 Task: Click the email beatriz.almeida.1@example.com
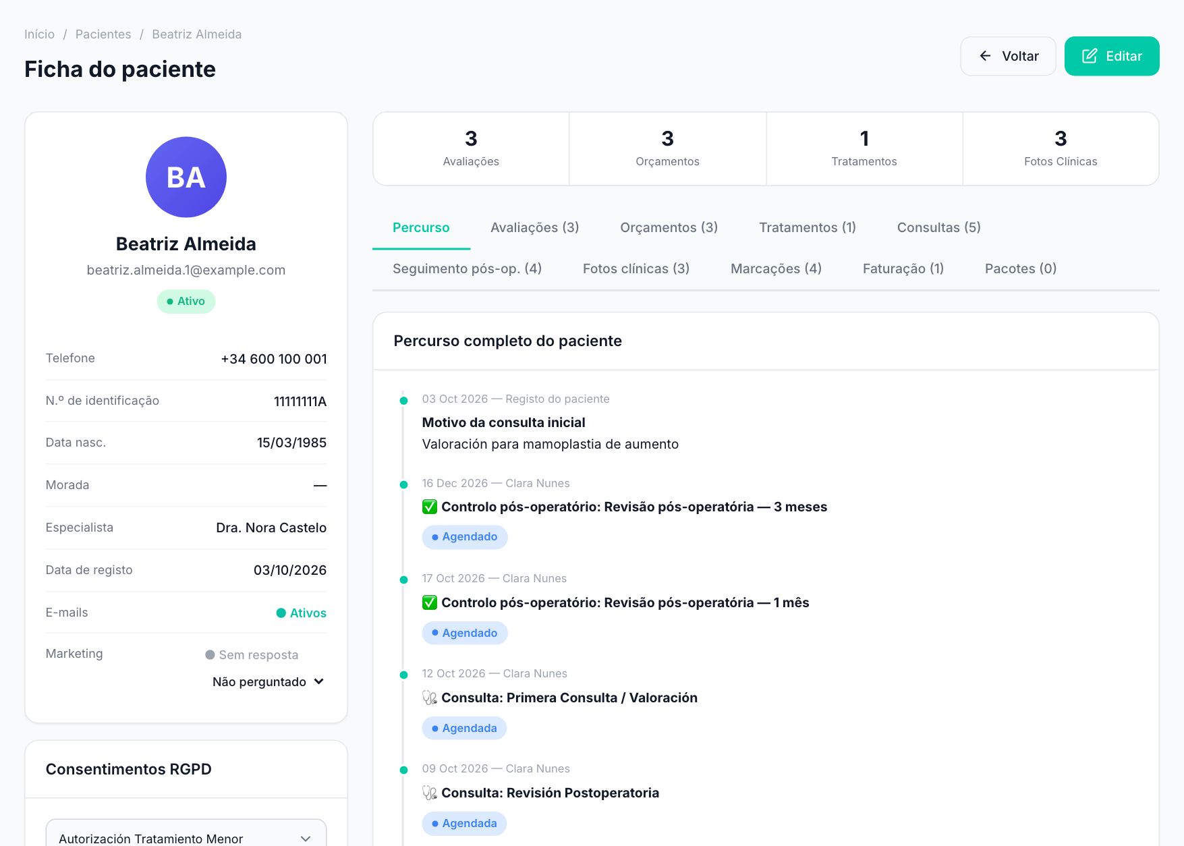(x=186, y=270)
